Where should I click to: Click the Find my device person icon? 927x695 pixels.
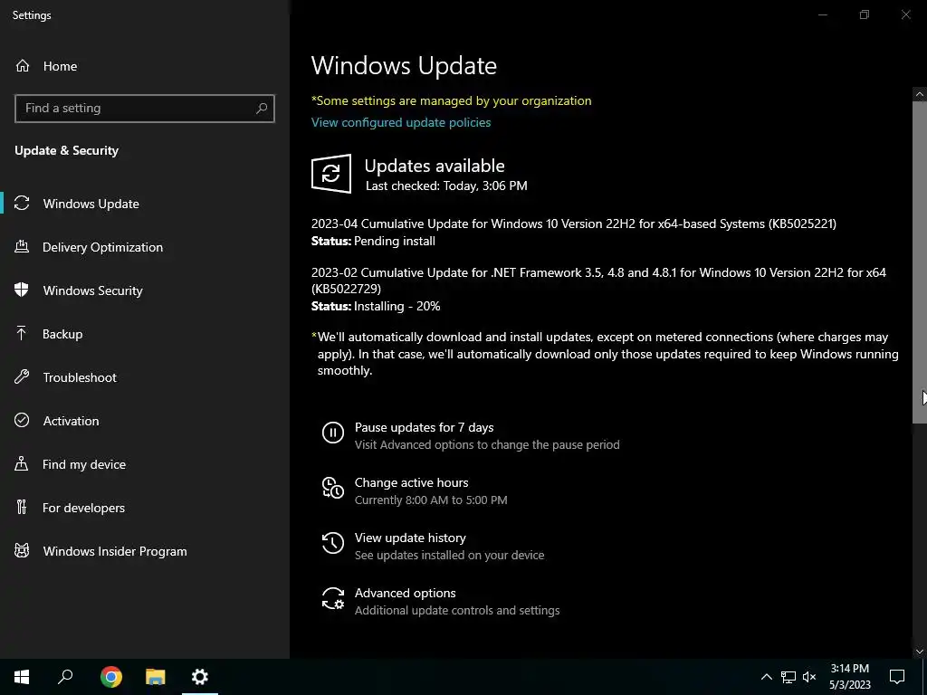coord(22,464)
